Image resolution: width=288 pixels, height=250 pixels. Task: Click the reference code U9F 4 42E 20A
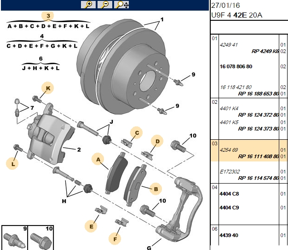(x=236, y=15)
